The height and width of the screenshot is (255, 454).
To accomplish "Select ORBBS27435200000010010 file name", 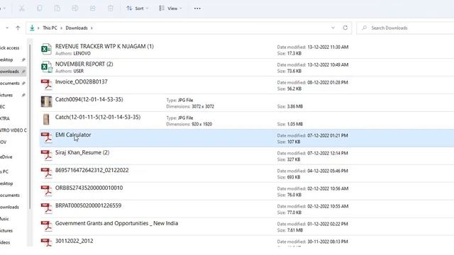I will point(89,188).
